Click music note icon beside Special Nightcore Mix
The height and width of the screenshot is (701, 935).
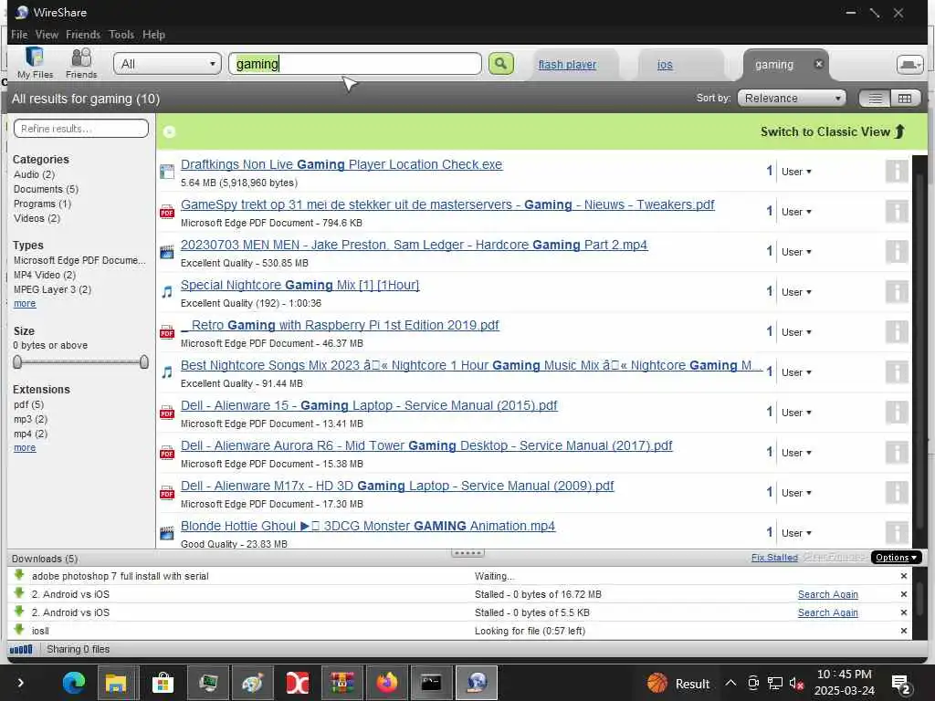click(167, 292)
